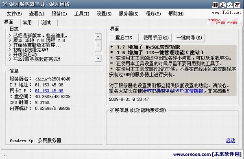Click the app icon in title bar
Screen dimensions: 244x159
click(x=4, y=4)
